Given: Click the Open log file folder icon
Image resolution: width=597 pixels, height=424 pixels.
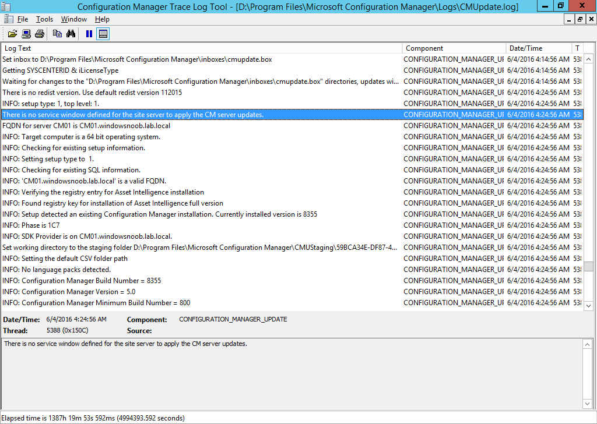Looking at the screenshot, I should 12,34.
